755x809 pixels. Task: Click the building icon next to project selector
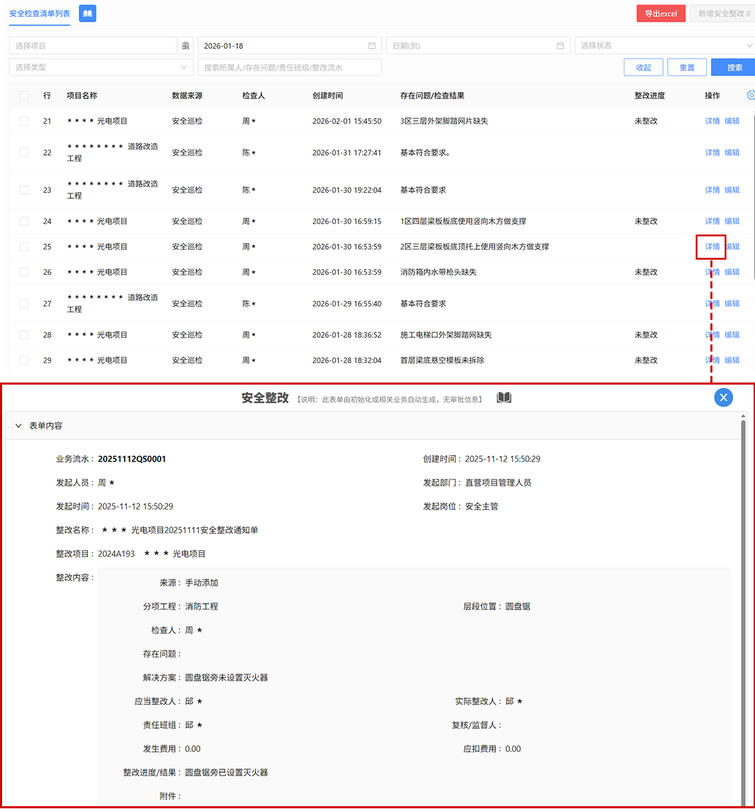point(186,46)
